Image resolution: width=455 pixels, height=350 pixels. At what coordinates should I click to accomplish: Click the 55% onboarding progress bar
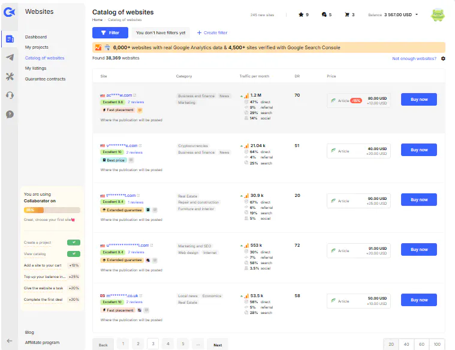click(52, 210)
